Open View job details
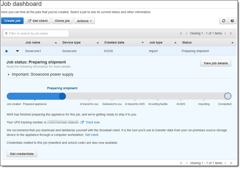This screenshot has width=241, height=169. coord(216,63)
